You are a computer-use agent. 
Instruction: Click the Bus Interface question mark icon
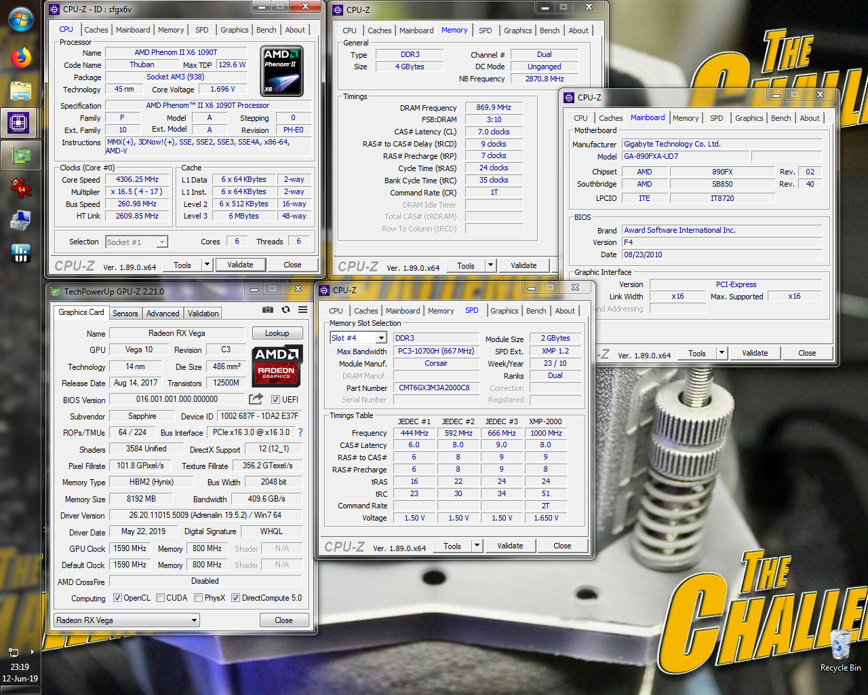click(x=300, y=432)
